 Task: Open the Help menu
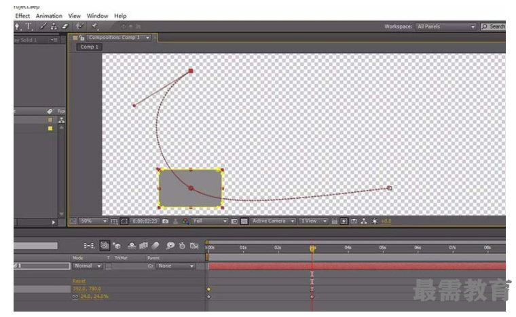(120, 16)
